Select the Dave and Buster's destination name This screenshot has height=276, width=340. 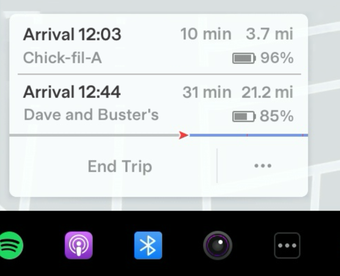point(91,115)
